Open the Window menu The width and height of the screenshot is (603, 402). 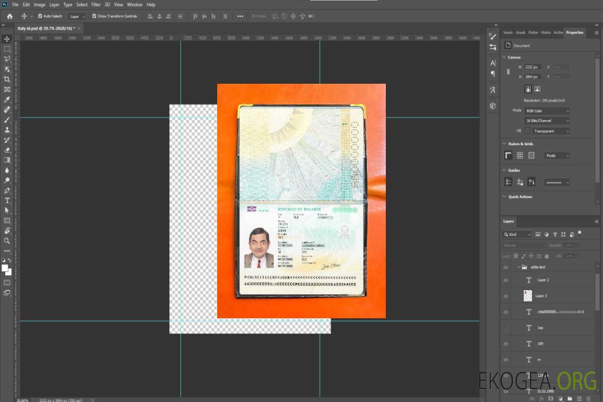coord(135,4)
